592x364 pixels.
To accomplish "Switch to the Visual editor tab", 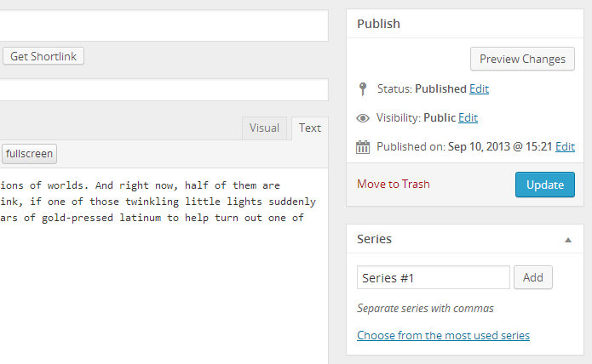I will 264,128.
